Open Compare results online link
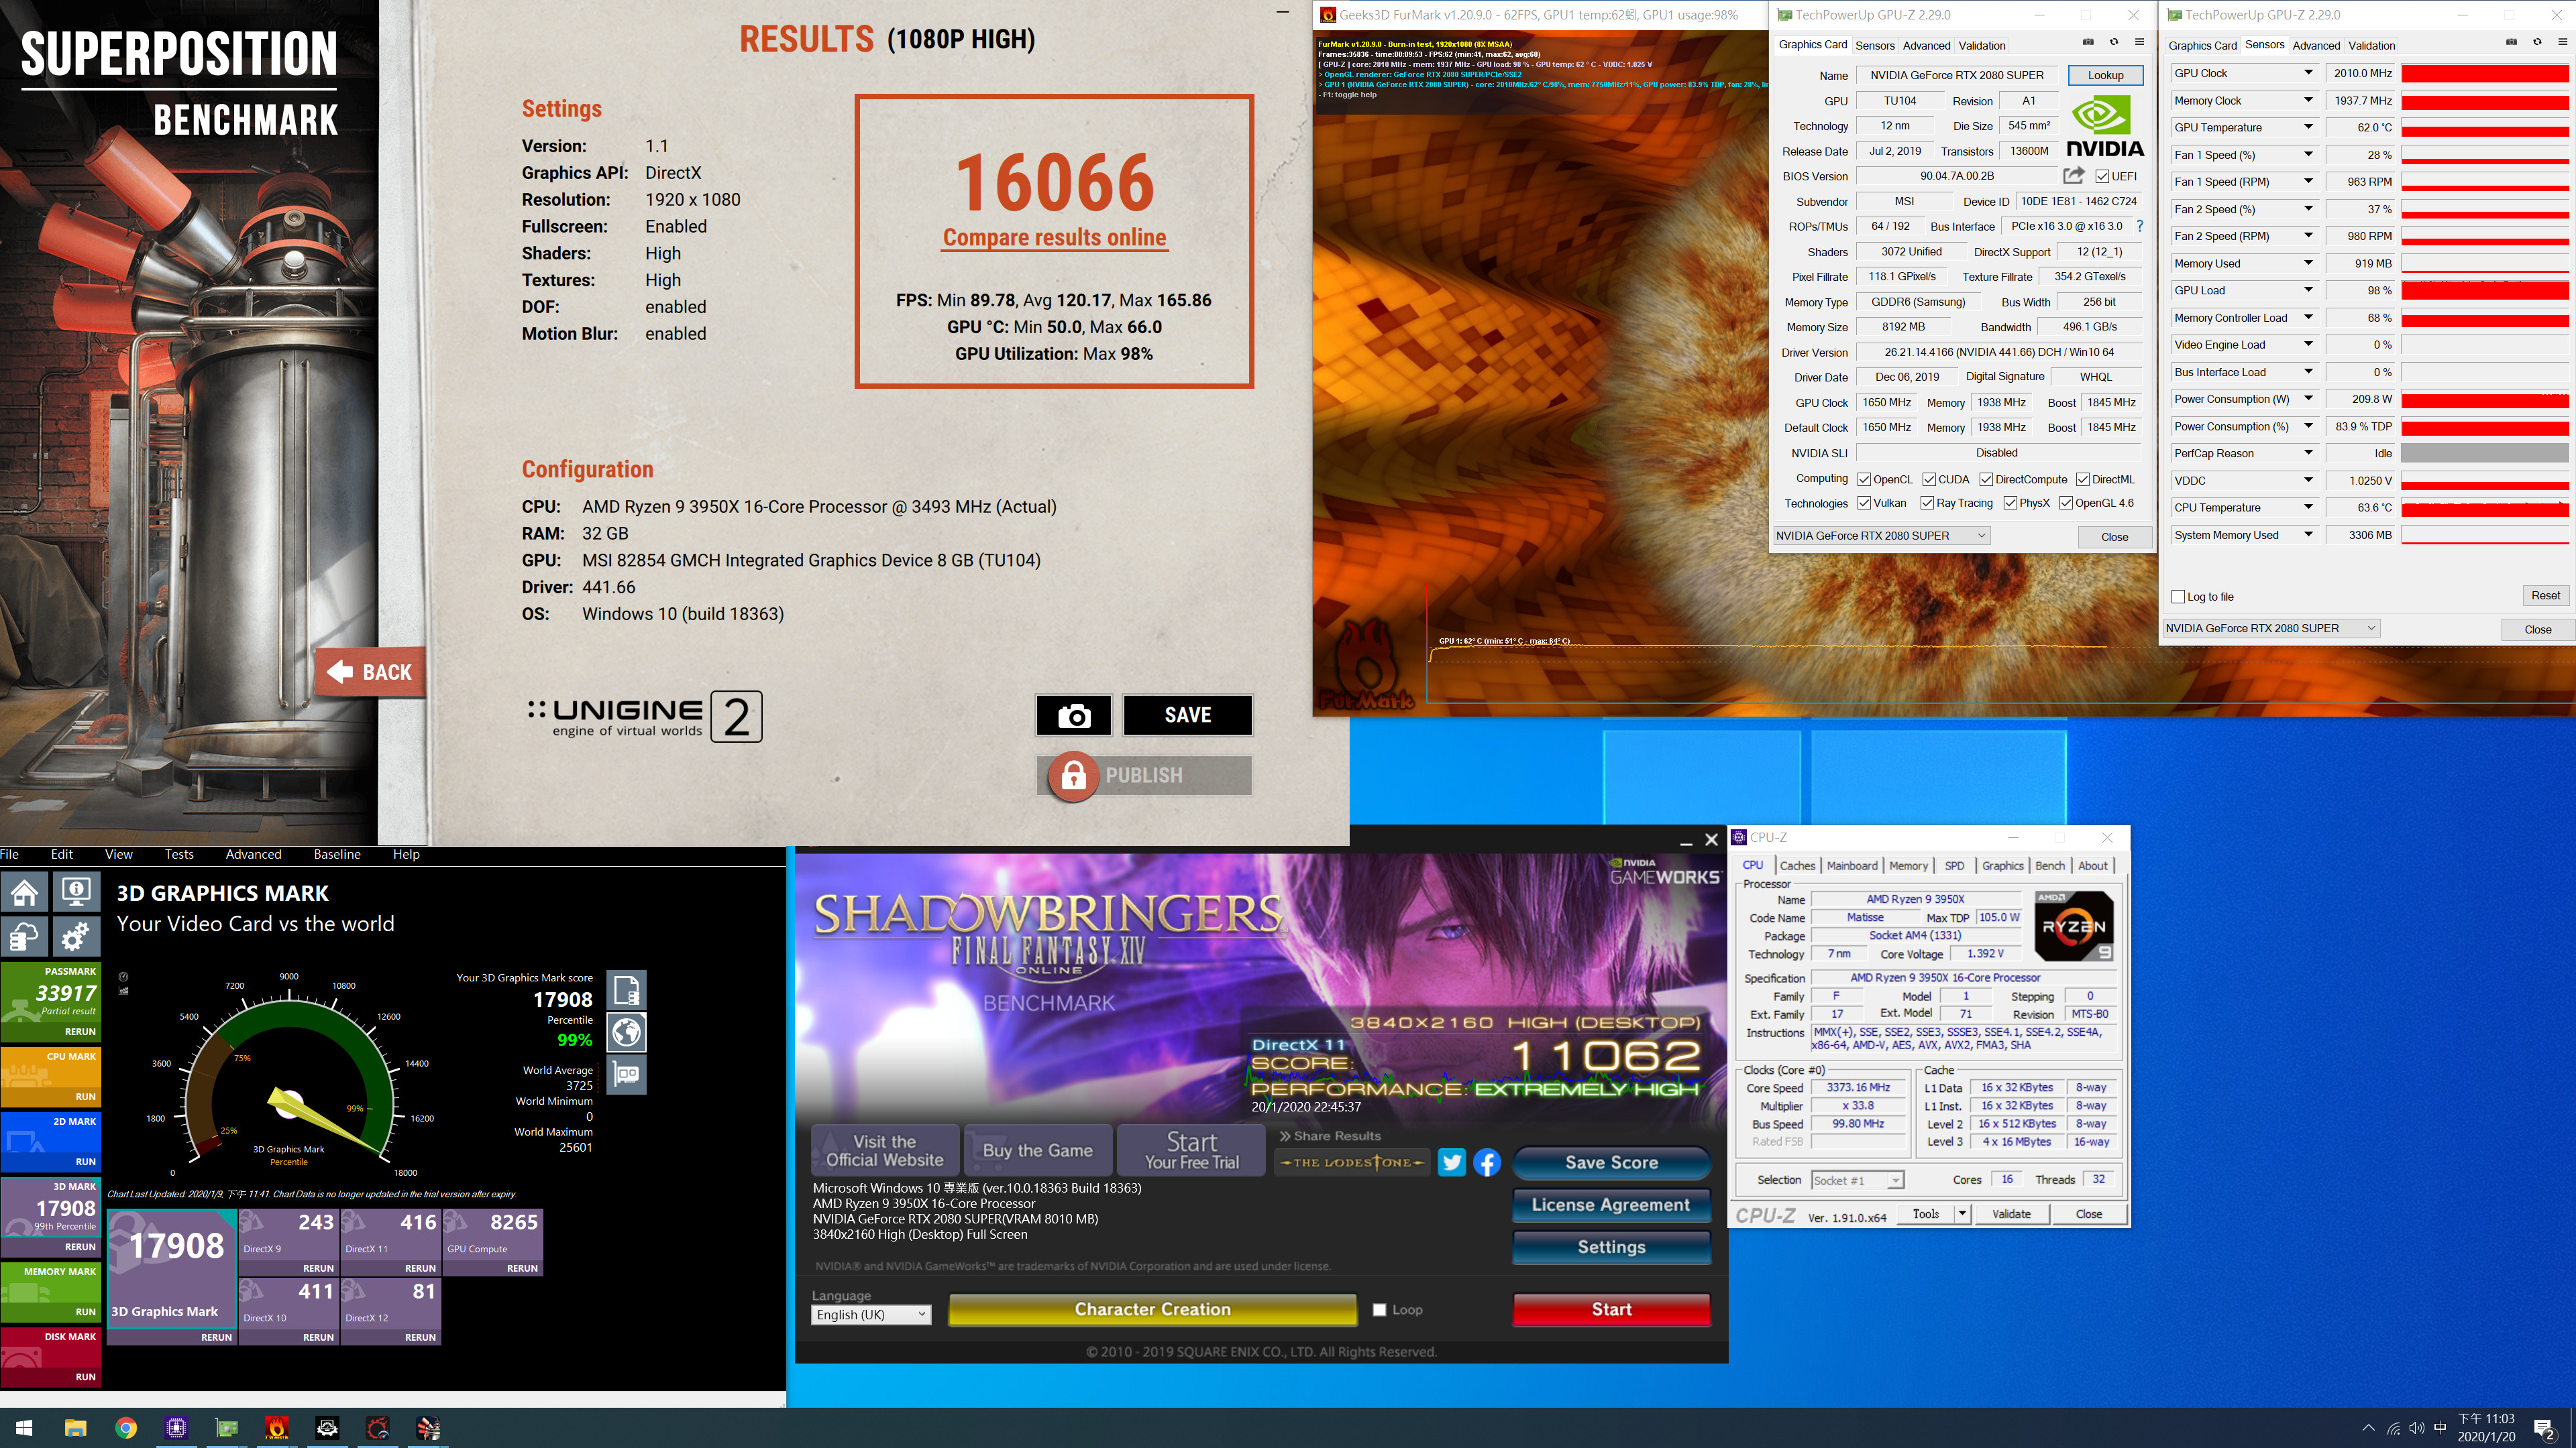Screen dimensions: 2576x1448 tap(1054, 238)
